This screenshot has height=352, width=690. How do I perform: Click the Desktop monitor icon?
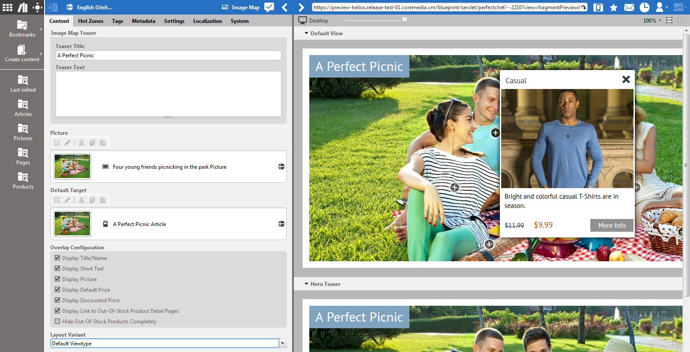(303, 20)
